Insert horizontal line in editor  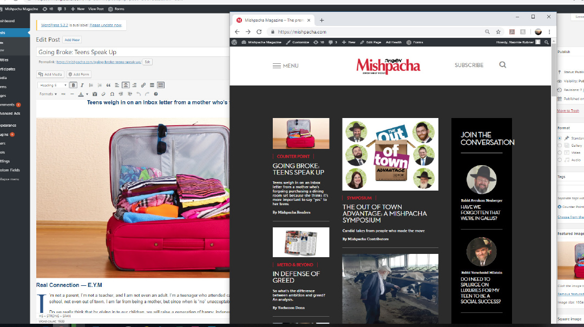point(72,94)
